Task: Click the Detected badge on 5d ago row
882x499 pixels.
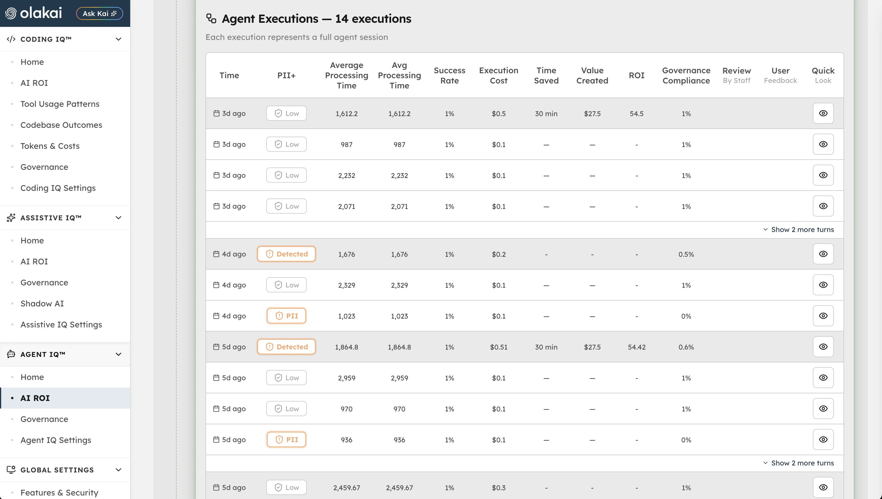Action: [x=287, y=347]
